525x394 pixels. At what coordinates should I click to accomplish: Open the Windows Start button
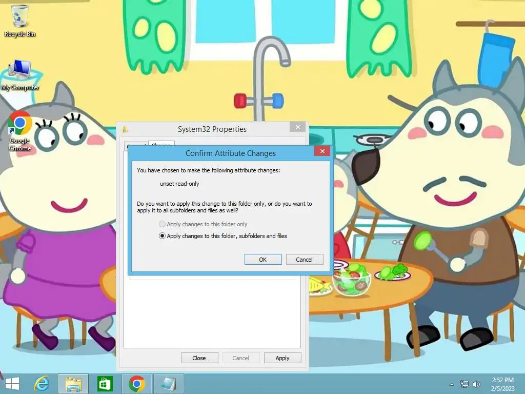pyautogui.click(x=12, y=384)
